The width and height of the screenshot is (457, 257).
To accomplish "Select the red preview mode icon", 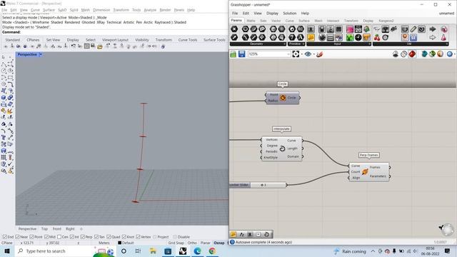I will (412, 54).
